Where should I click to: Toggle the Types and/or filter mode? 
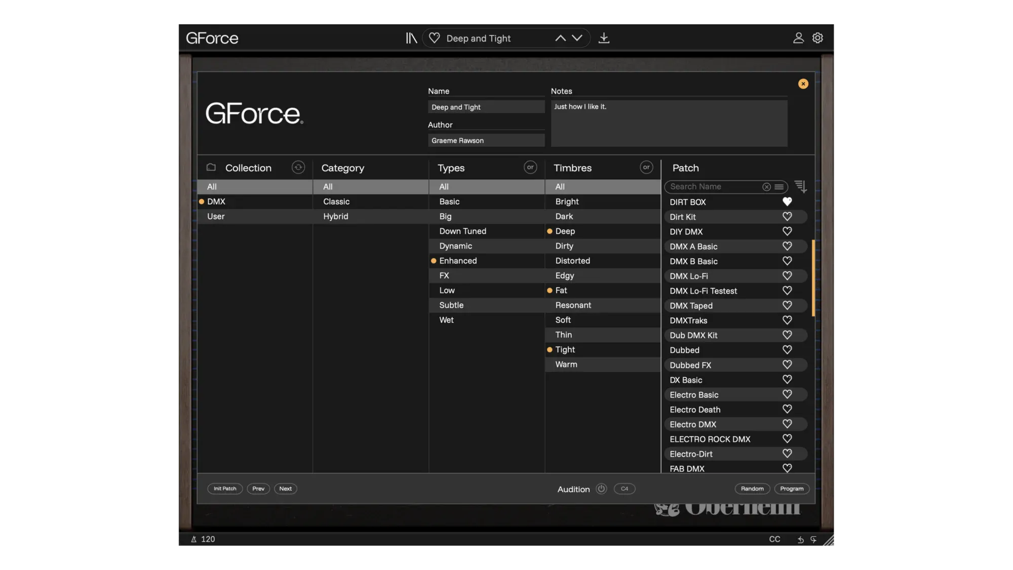coord(530,167)
